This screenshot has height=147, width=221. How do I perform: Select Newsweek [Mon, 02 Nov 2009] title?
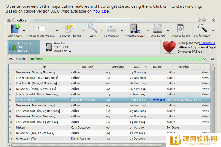[36, 116]
